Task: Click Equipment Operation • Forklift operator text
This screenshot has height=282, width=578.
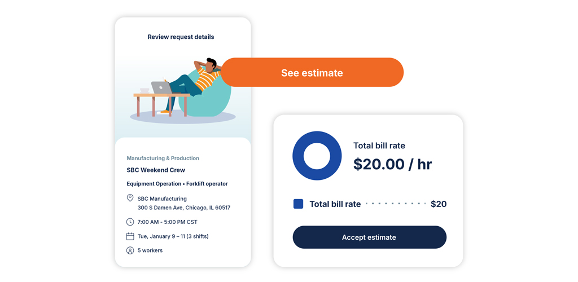Action: [177, 184]
